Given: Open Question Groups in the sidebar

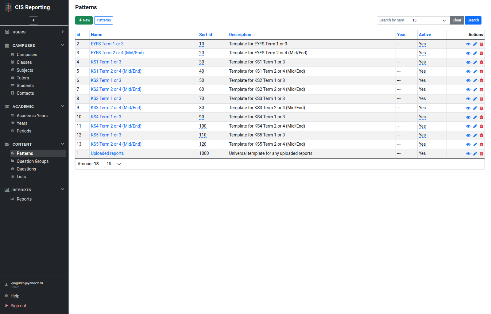Looking at the screenshot, I should [33, 161].
